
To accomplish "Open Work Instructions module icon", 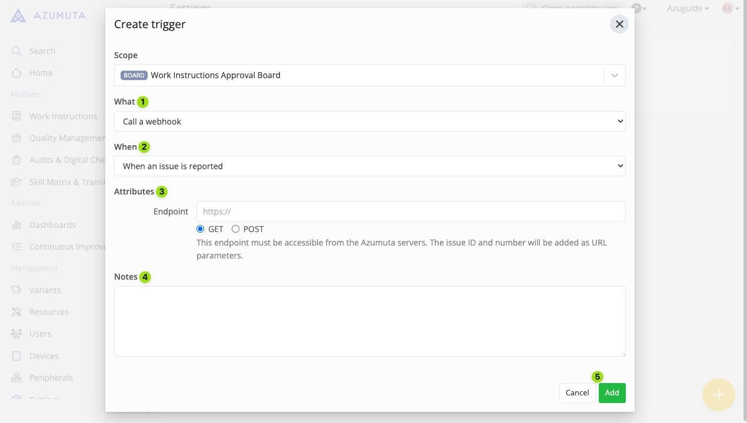I will coord(16,116).
